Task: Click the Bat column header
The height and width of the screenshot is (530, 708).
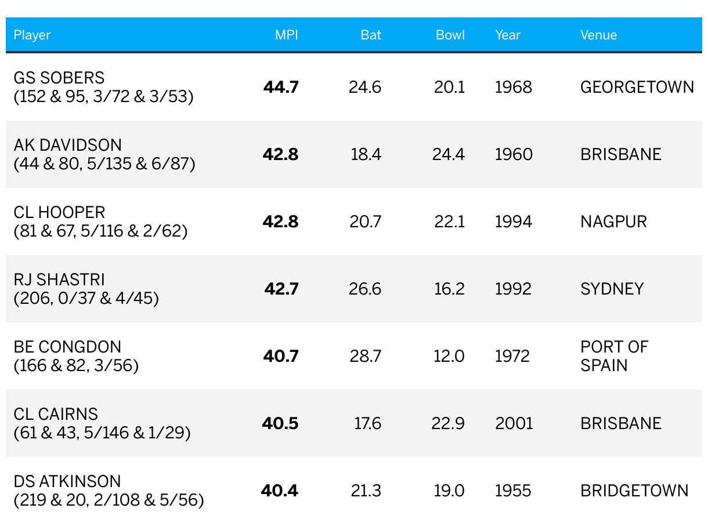Action: pyautogui.click(x=371, y=35)
